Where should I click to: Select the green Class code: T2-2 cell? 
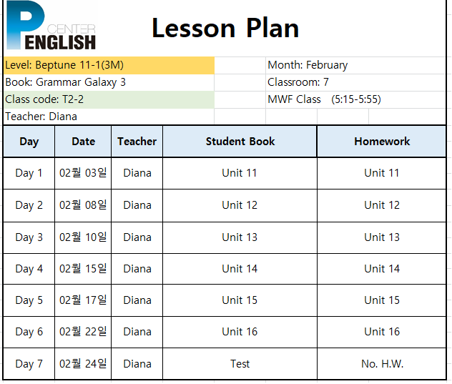click(109, 99)
